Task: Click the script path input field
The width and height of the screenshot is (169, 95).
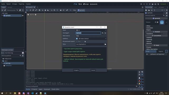Action: coord(90,44)
